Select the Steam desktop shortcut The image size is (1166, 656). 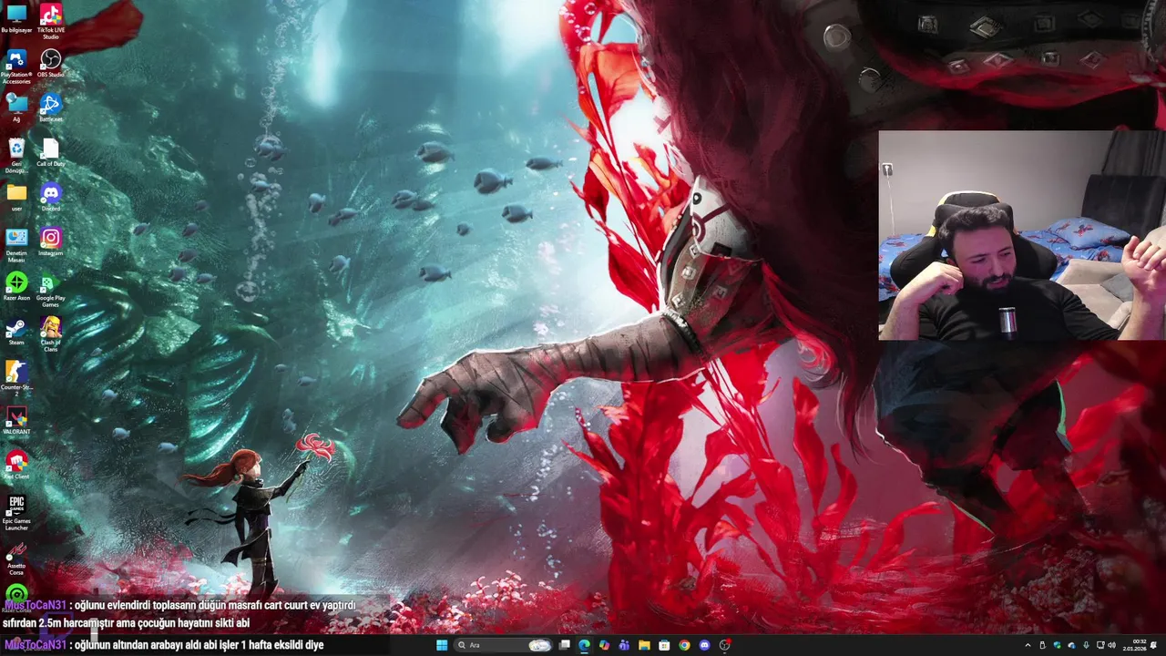point(16,331)
